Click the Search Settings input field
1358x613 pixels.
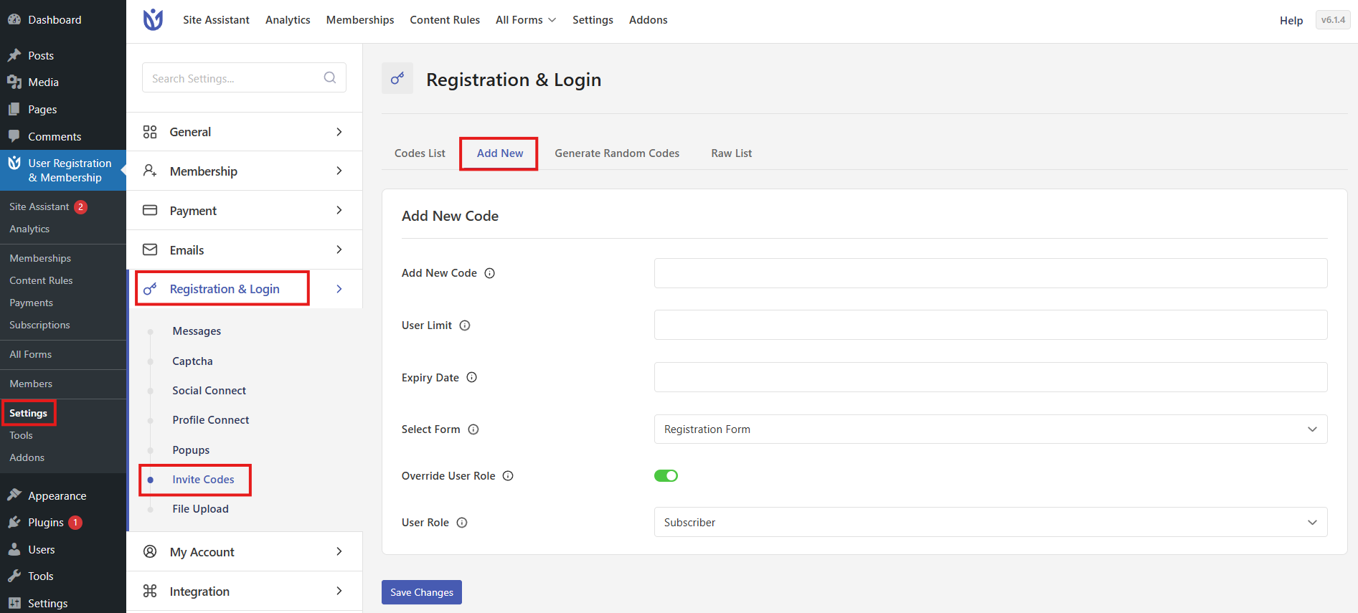click(244, 77)
